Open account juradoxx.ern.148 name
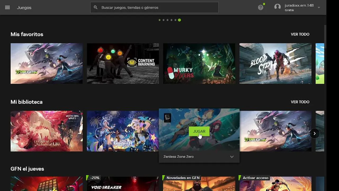 299,5
